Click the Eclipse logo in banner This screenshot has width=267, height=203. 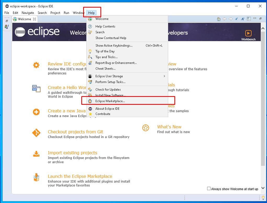pos(37,32)
